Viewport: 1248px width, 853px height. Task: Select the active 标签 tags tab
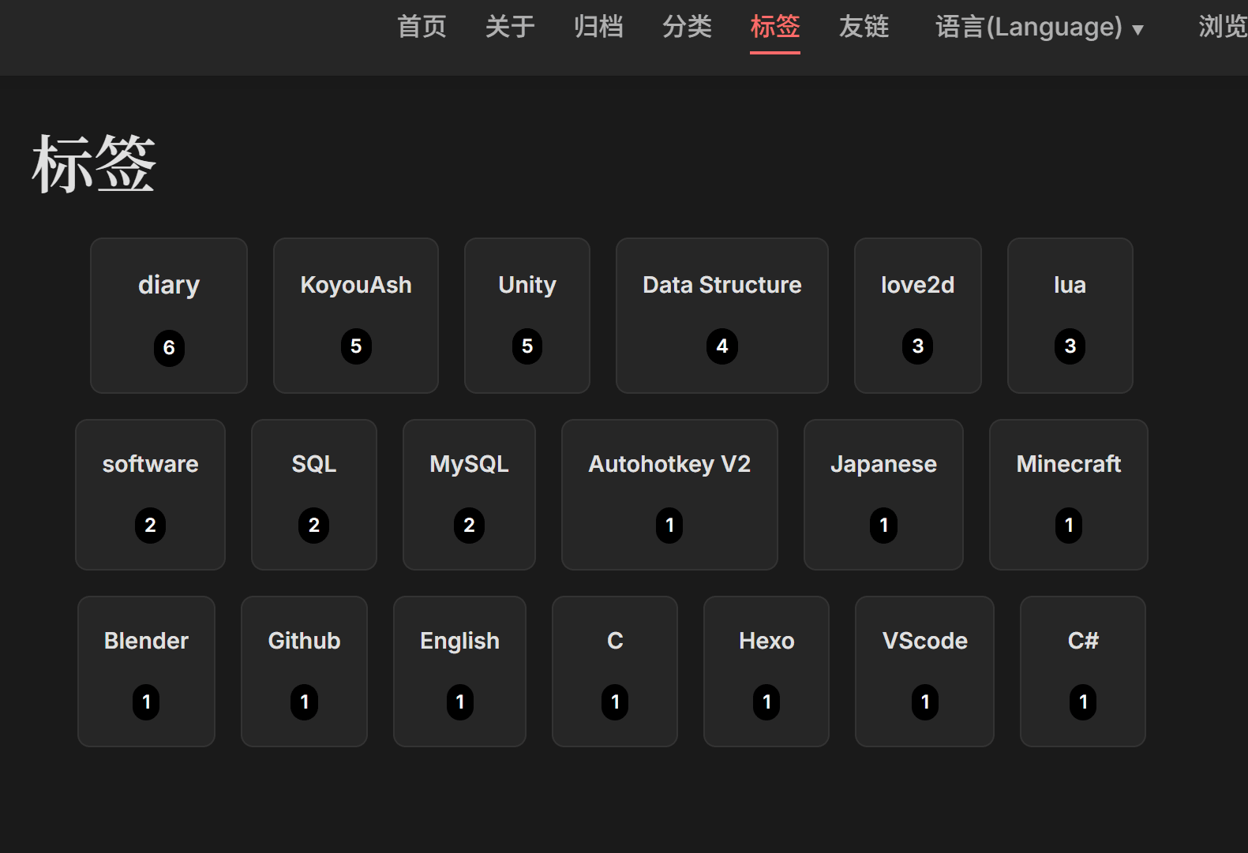coord(774,27)
